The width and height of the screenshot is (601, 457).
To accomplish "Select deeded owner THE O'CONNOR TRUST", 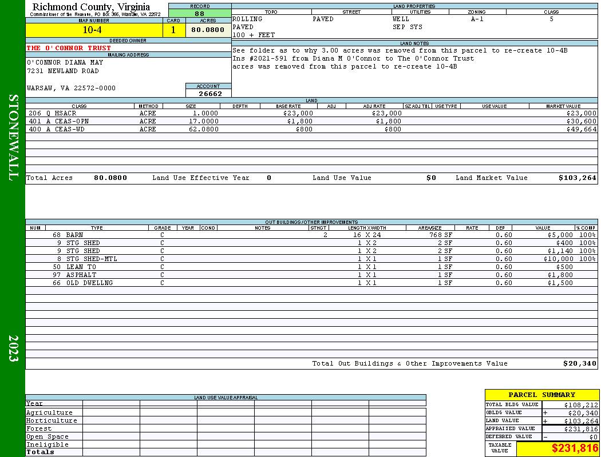I will coord(69,48).
